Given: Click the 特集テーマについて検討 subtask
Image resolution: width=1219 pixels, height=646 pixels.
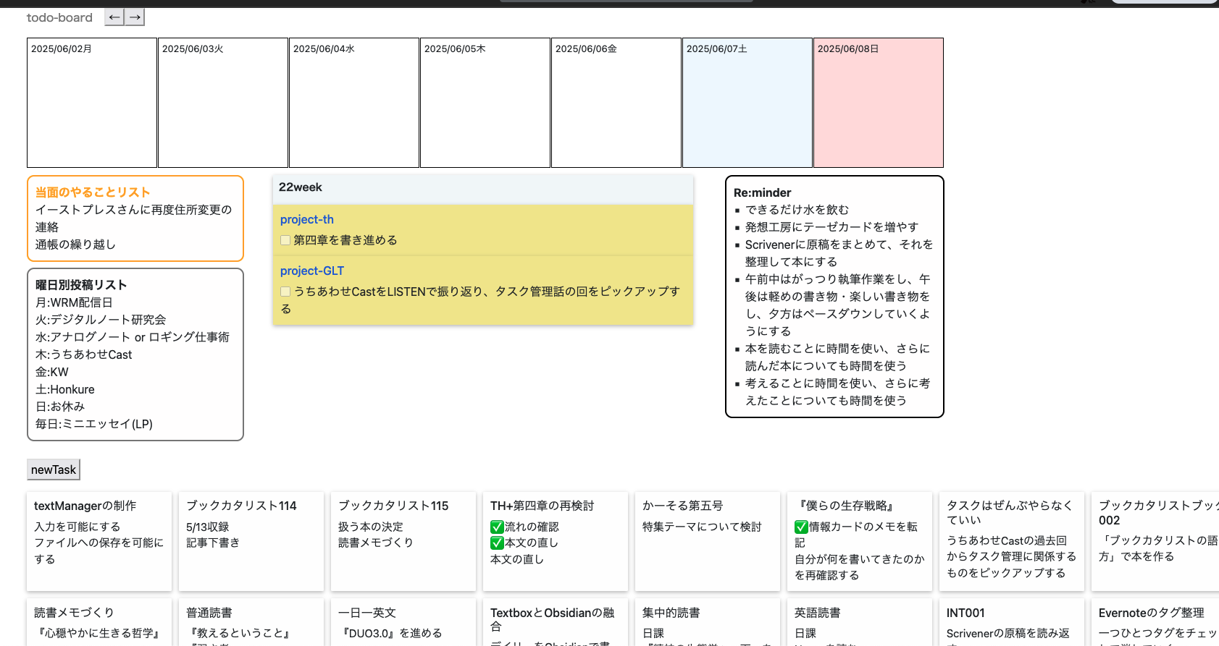Looking at the screenshot, I should point(702,527).
